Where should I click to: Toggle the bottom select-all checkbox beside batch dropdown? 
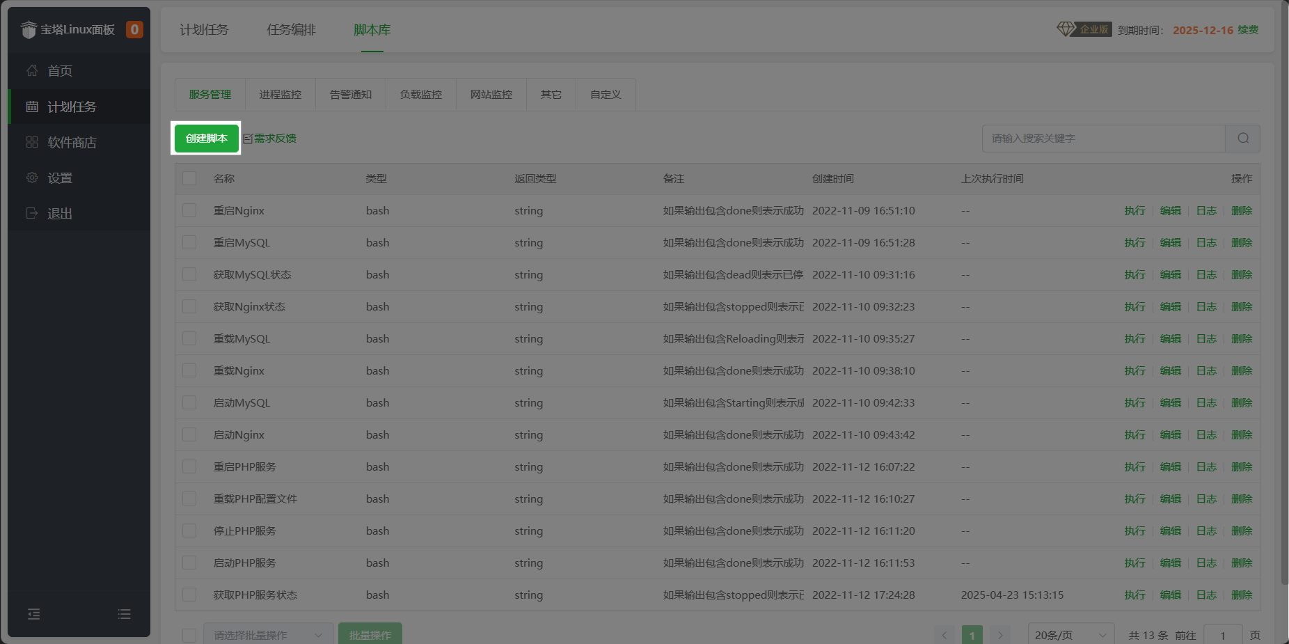pyautogui.click(x=189, y=635)
